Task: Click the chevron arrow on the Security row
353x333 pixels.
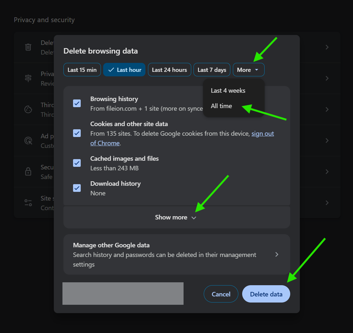Action: [327, 172]
